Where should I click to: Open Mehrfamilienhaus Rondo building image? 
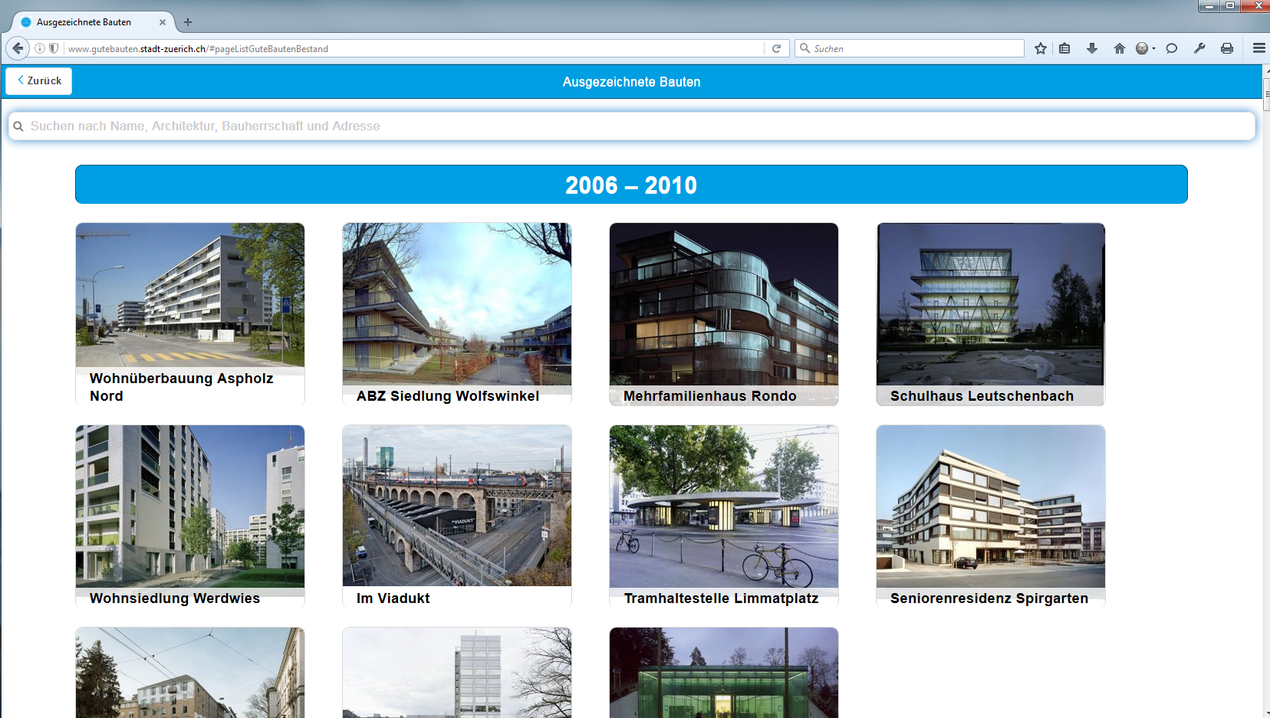tap(724, 304)
